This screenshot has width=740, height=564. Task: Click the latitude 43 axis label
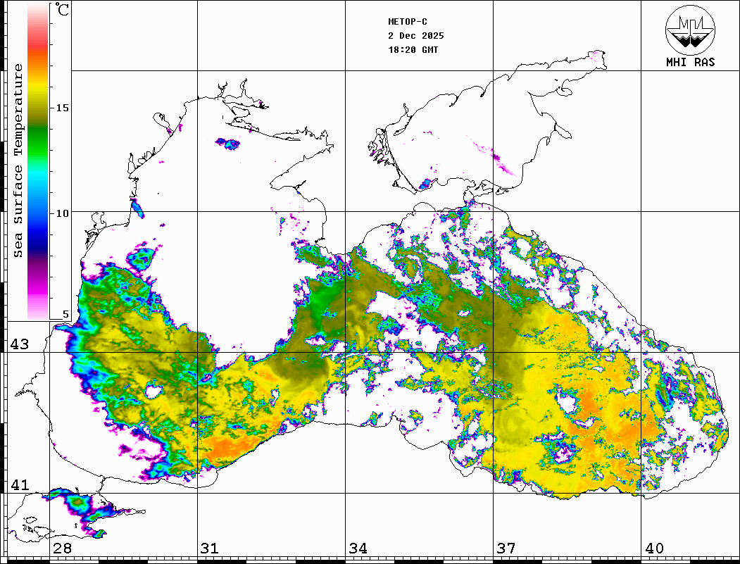pyautogui.click(x=19, y=344)
